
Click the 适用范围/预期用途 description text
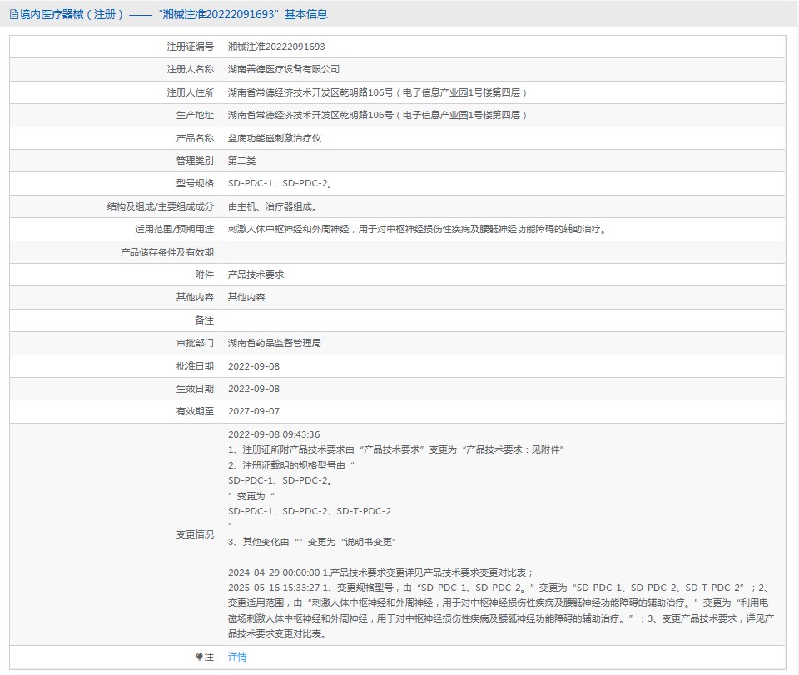418,229
